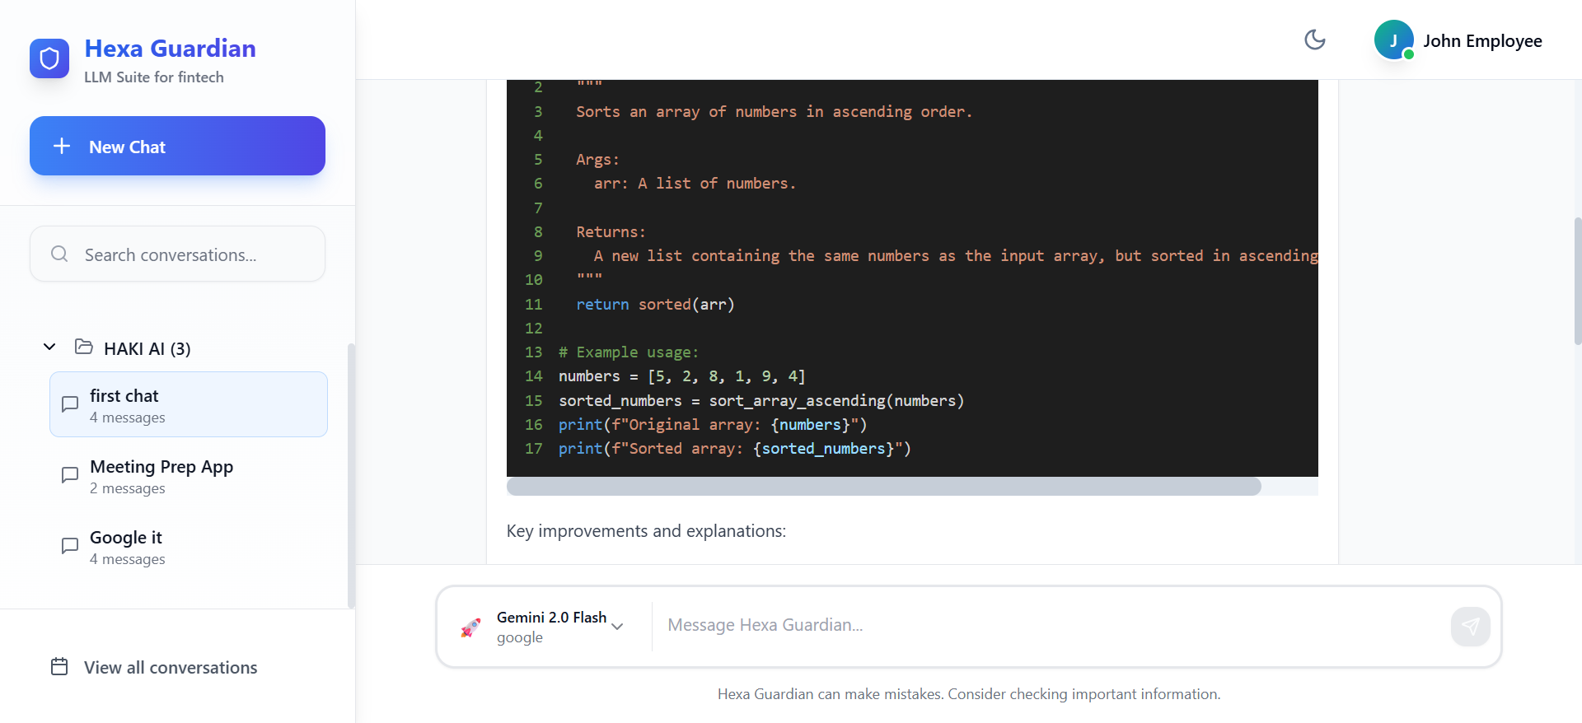Click the horizontal scrollbar under the code block

[x=883, y=487]
